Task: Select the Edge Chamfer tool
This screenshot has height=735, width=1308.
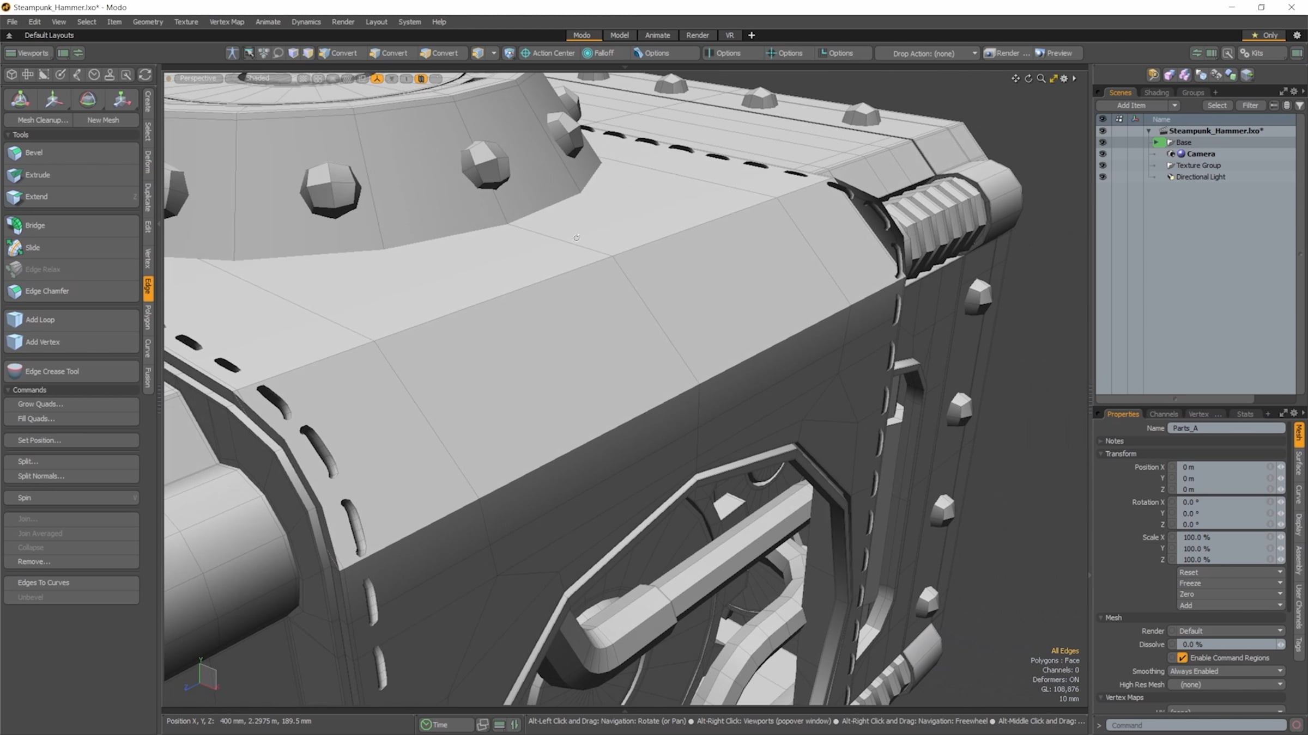Action: click(x=71, y=291)
